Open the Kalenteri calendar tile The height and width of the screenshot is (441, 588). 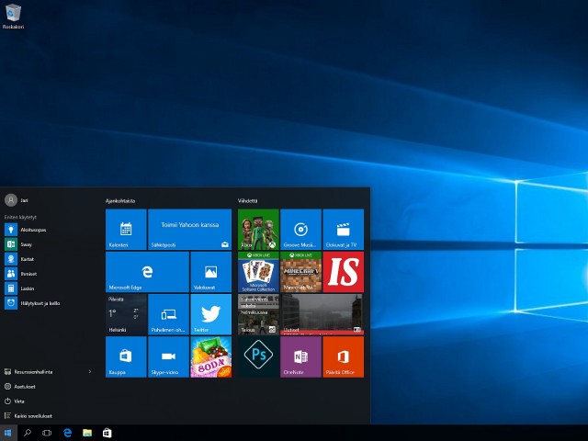pos(126,230)
